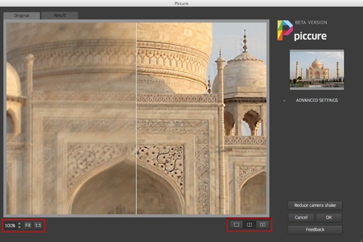Viewport: 363px width, 242px height.
Task: Click the Taj Mahal preview thumbnail
Action: coord(316,69)
